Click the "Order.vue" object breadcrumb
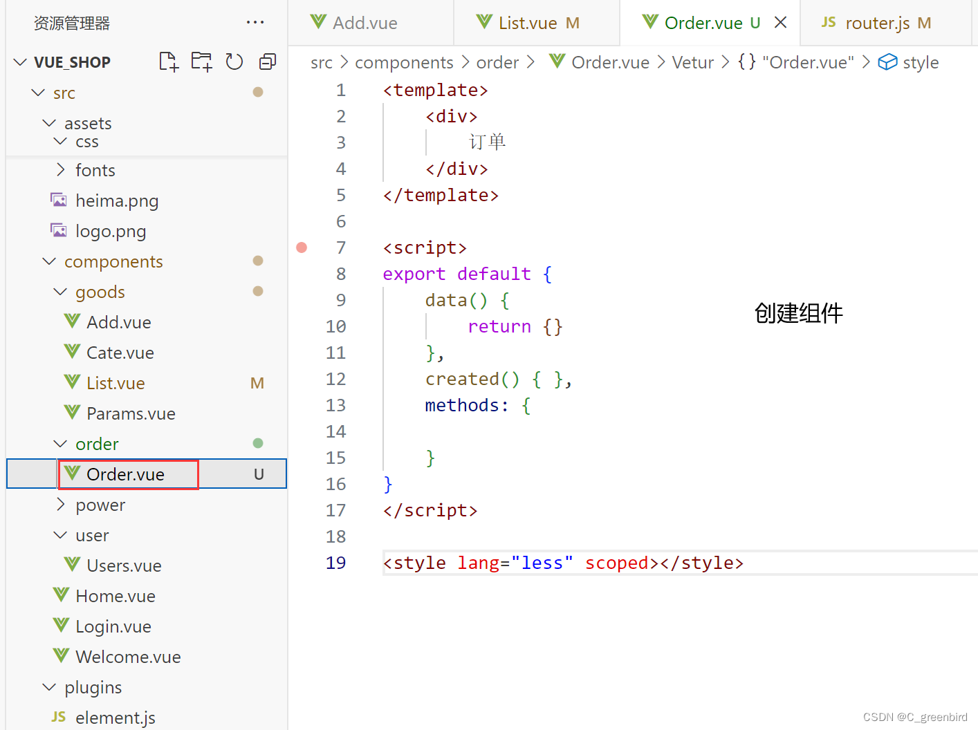 coord(795,63)
